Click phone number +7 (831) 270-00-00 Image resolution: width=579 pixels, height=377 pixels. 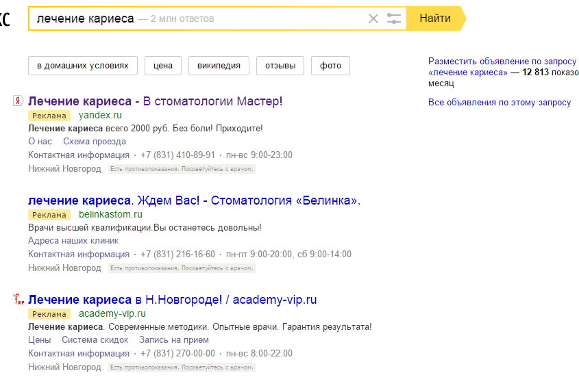(x=177, y=353)
